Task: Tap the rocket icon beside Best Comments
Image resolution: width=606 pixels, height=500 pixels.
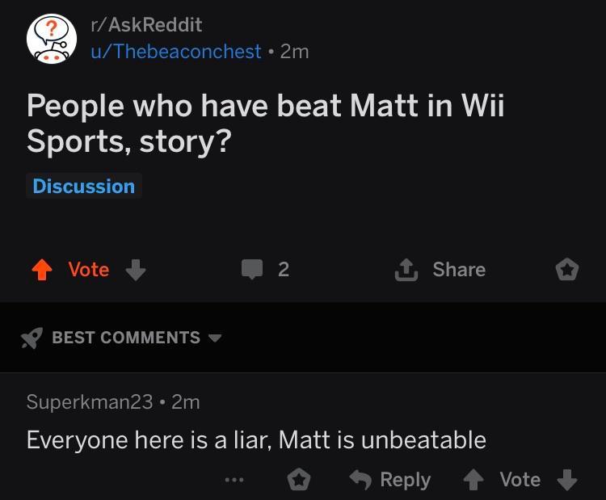Action: coord(32,338)
